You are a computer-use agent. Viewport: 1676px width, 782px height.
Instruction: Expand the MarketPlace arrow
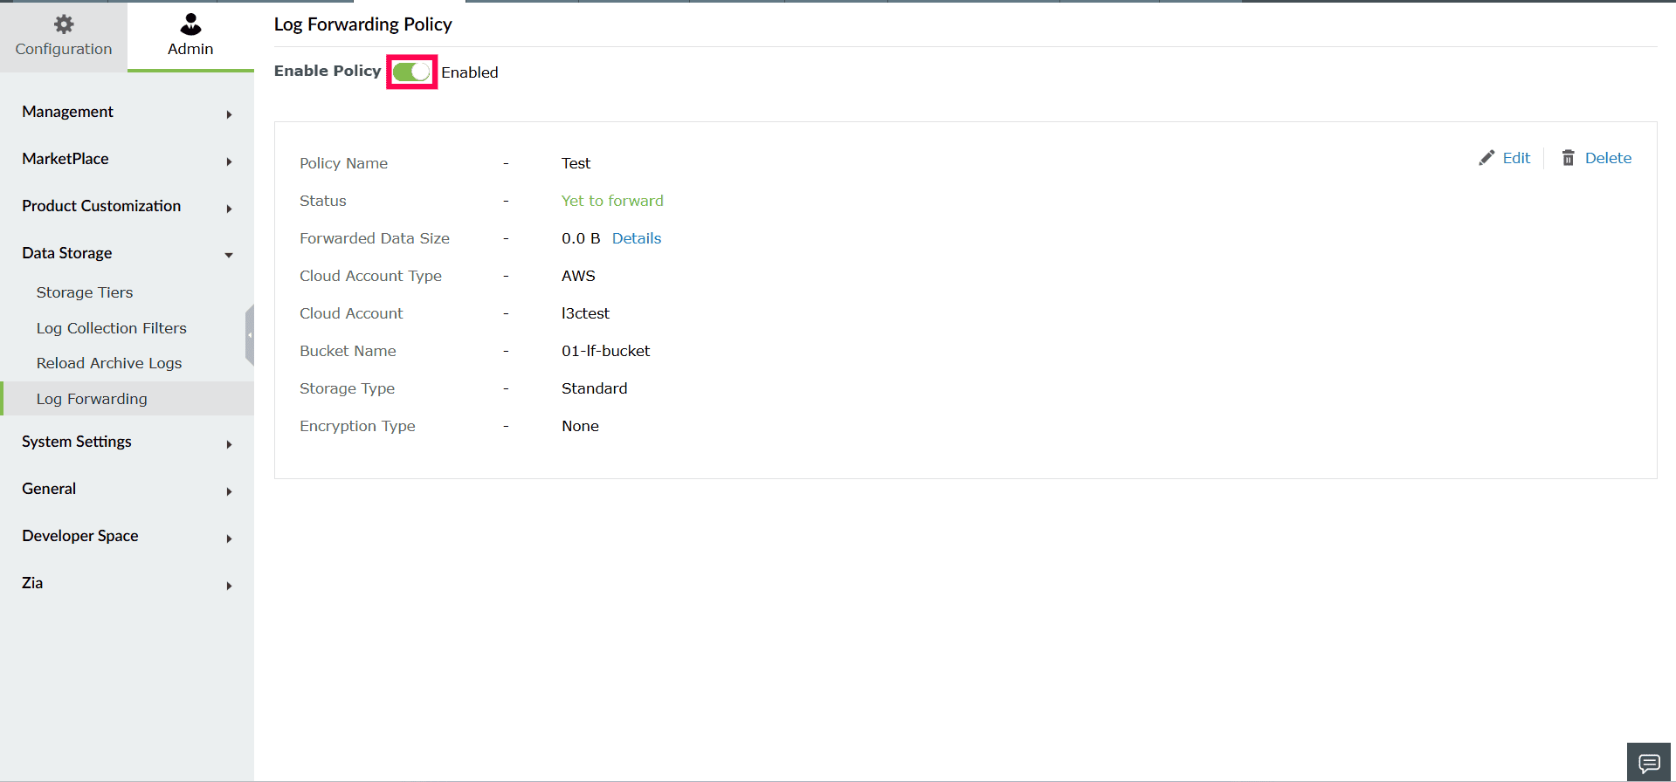coord(229,161)
